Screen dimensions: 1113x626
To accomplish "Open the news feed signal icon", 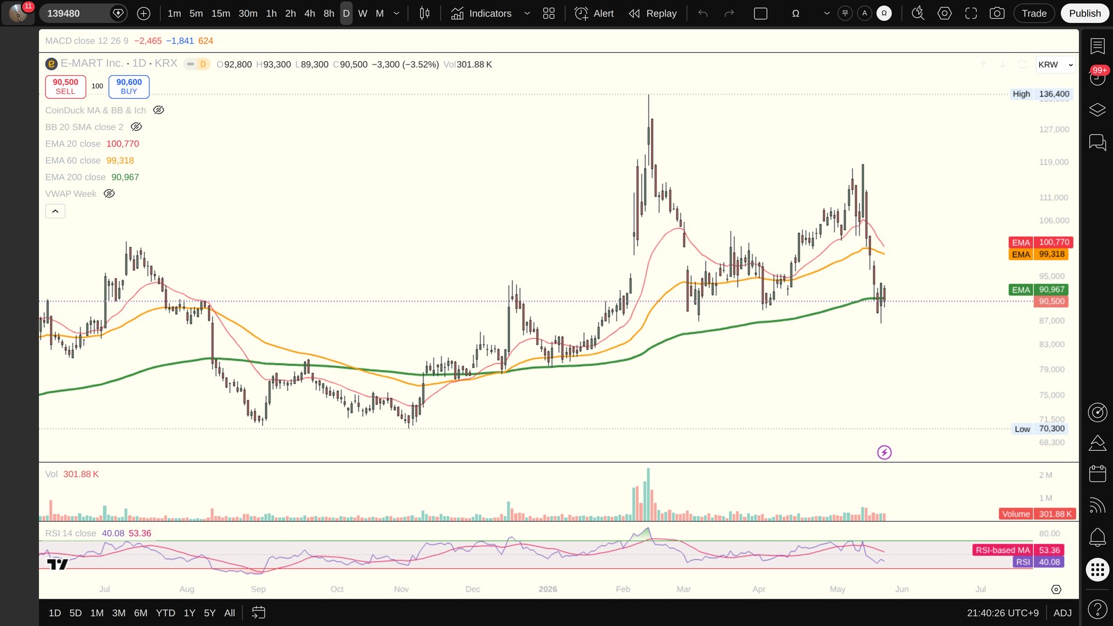I will click(1098, 506).
